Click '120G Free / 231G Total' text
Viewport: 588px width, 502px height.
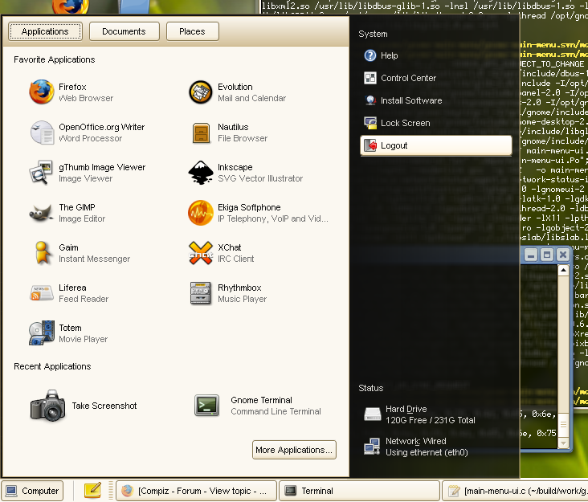(x=430, y=420)
